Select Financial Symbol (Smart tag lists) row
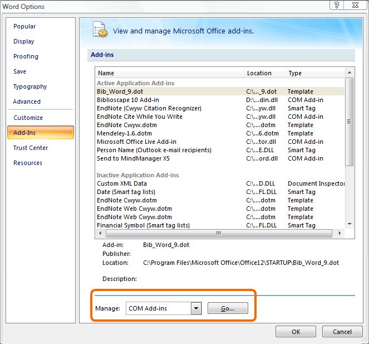369x344 pixels. (x=220, y=225)
